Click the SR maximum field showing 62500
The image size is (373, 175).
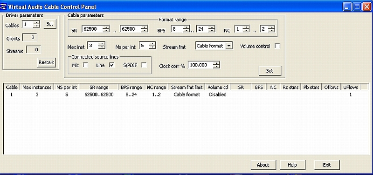[131, 29]
